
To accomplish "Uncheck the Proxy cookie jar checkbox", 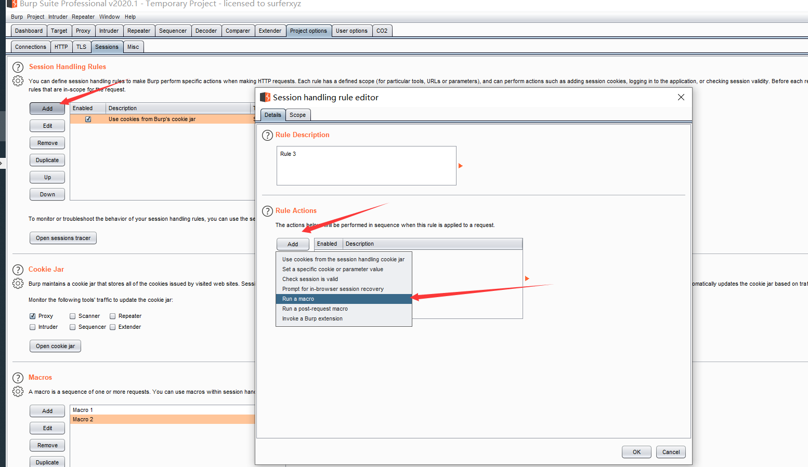I will click(33, 316).
